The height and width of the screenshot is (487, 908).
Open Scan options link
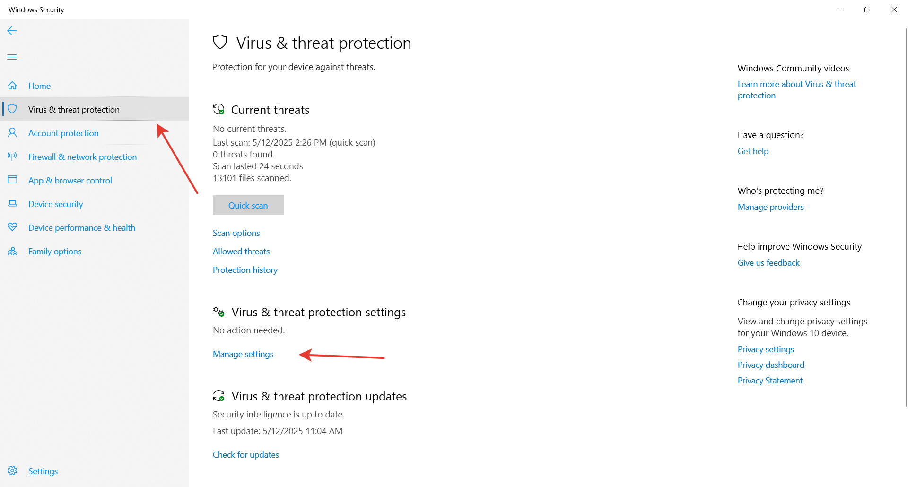click(x=236, y=233)
